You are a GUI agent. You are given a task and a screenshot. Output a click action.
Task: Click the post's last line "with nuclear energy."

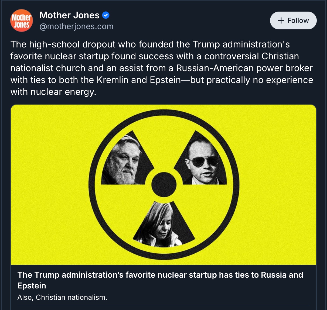[x=53, y=92]
